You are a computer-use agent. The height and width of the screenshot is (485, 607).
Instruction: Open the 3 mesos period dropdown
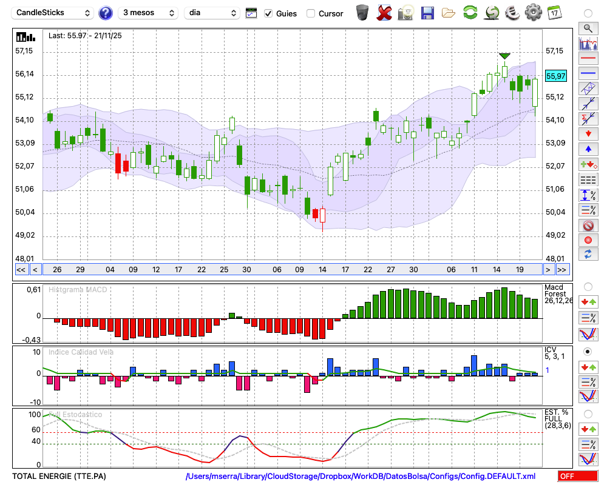tap(148, 13)
